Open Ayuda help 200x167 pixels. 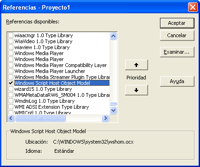click(x=177, y=81)
